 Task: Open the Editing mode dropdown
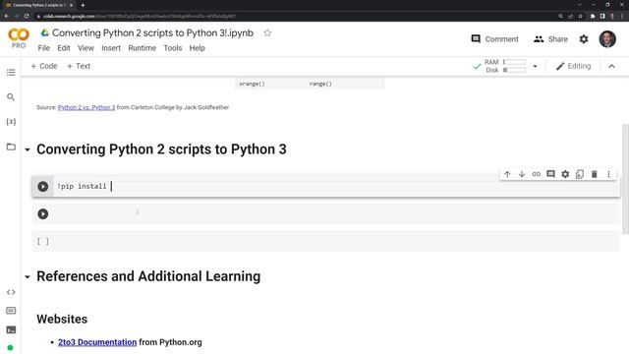tap(573, 66)
